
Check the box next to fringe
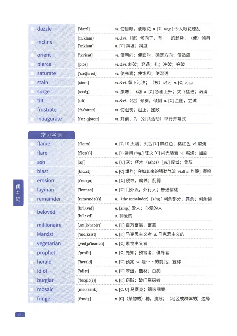(x=32, y=298)
